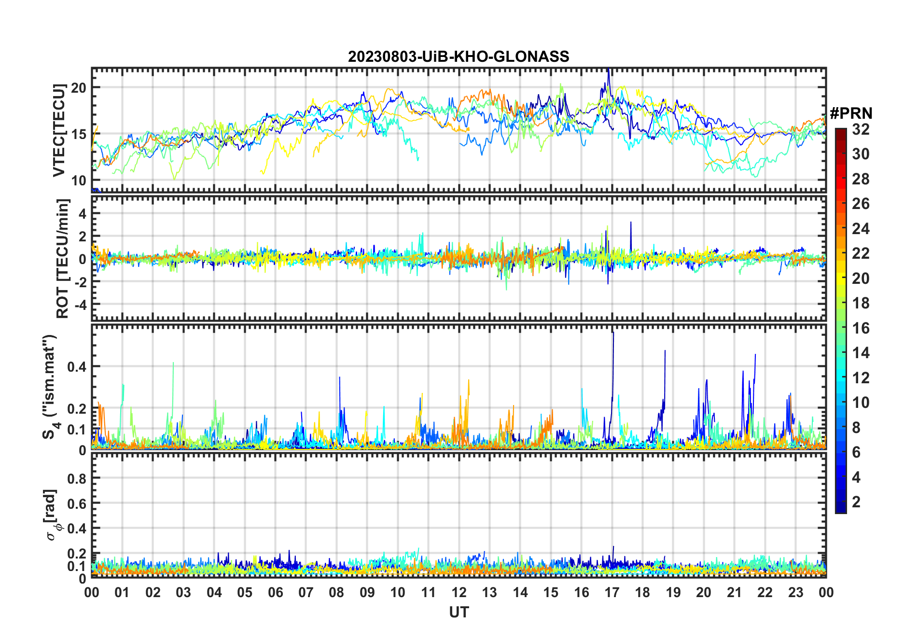Click UT axis hour label "13"
Viewport: 918px width, 642px height.
[x=489, y=593]
